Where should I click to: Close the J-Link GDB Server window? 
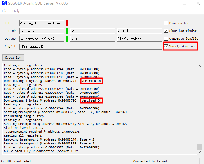pos(198,3)
